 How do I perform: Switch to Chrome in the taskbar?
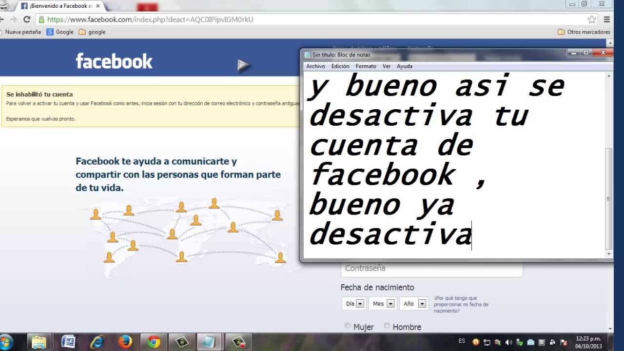coord(154,342)
